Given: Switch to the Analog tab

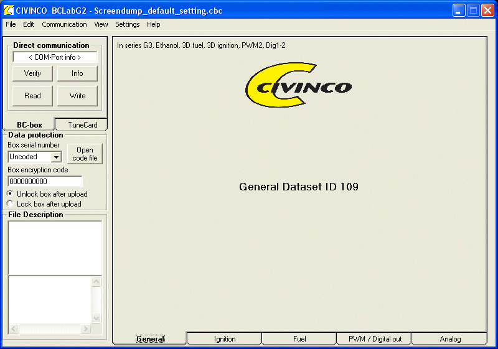Looking at the screenshot, I should [449, 339].
